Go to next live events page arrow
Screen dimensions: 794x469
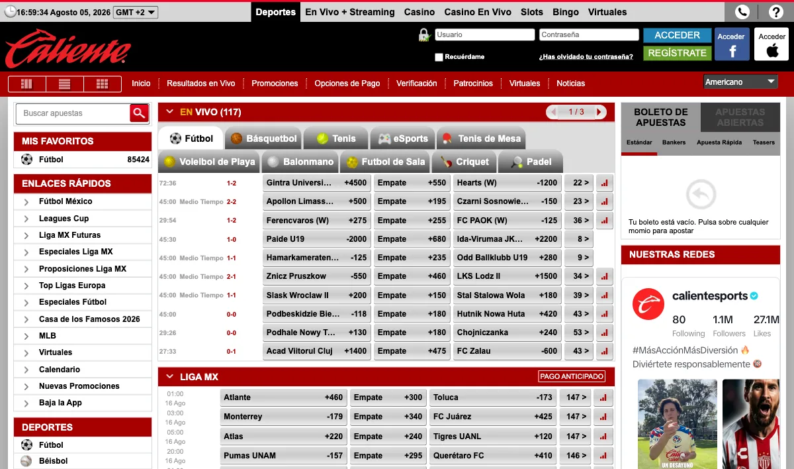coord(599,112)
